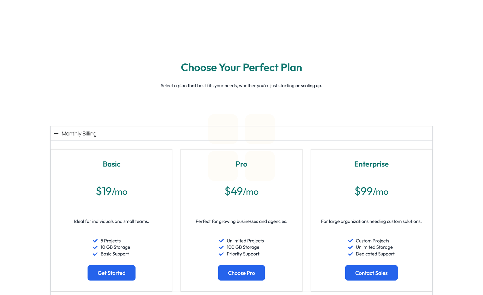This screenshot has height=295, width=483.
Task: Click the minus icon on the accordion header
Action: [x=56, y=133]
